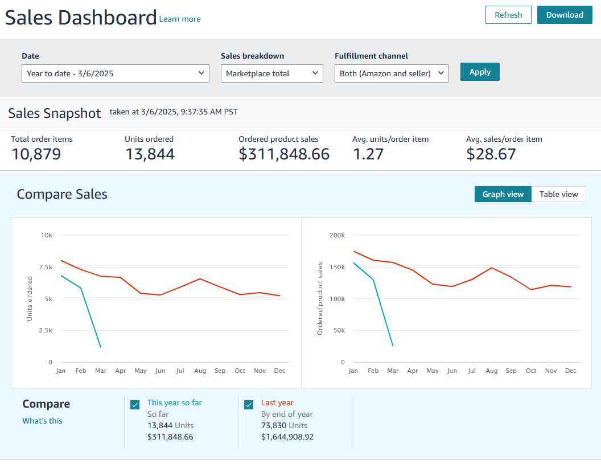Switch to Graph view tab

click(x=503, y=194)
